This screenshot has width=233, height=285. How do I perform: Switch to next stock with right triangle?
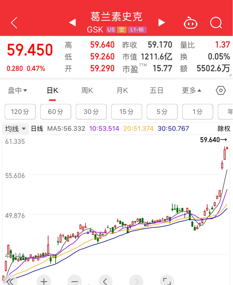coord(161,23)
